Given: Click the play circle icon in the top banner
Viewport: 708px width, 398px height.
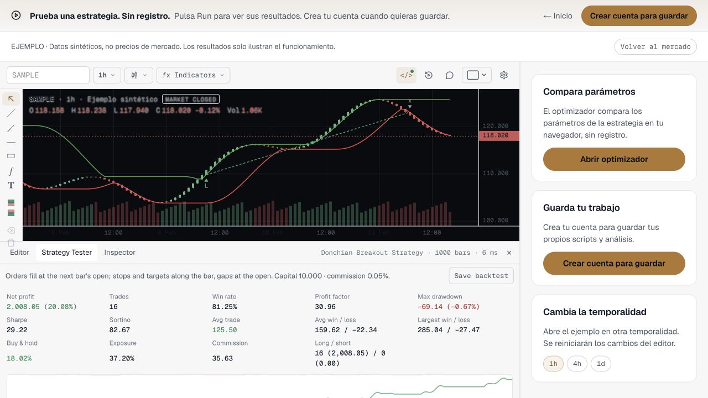Looking at the screenshot, I should click(x=16, y=15).
